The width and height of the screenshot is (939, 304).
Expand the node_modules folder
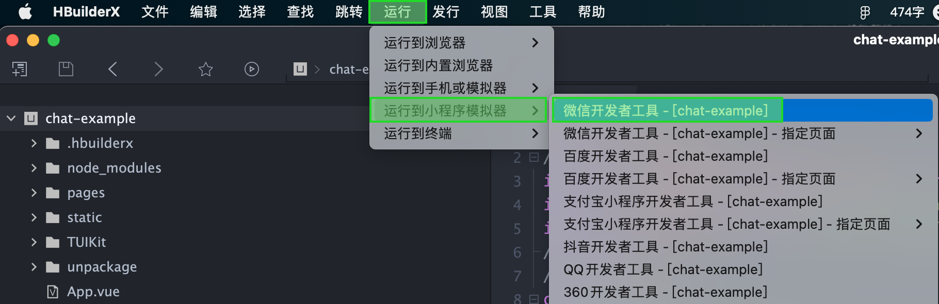(34, 168)
